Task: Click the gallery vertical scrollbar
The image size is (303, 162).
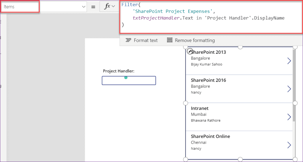Action: (294, 86)
